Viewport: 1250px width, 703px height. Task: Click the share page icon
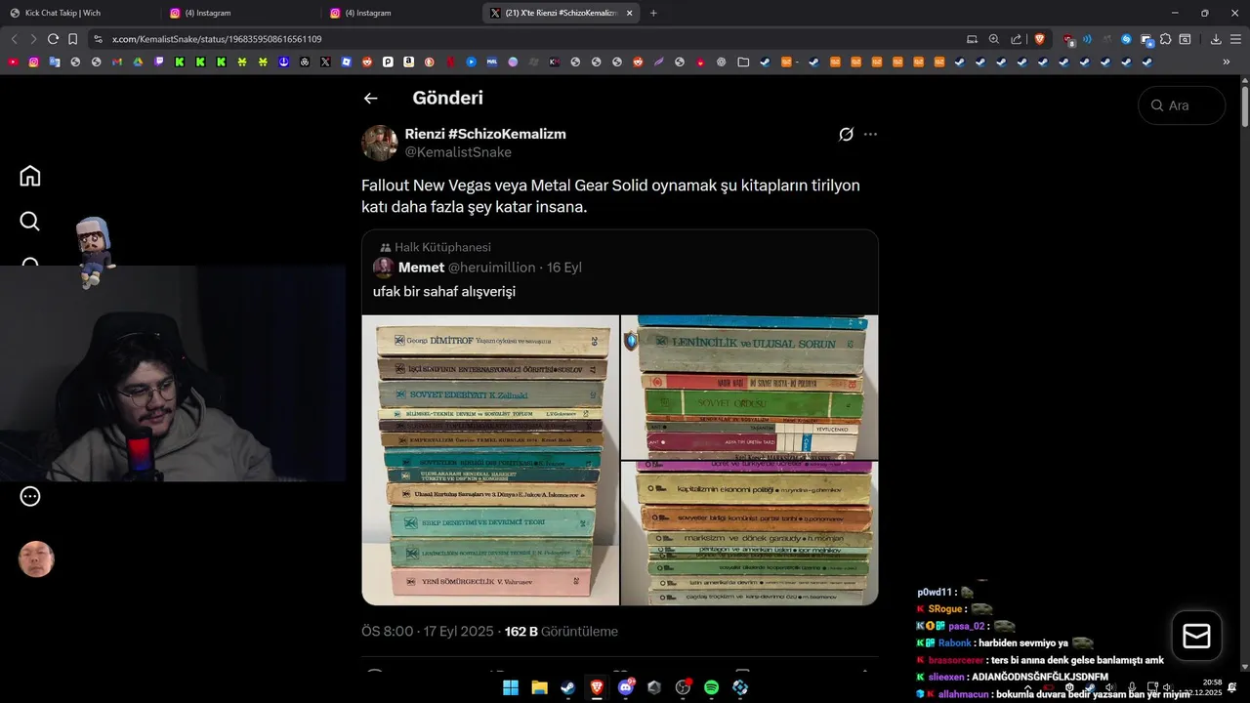[x=1017, y=39]
